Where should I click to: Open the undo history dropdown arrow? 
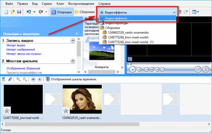tap(34, 12)
